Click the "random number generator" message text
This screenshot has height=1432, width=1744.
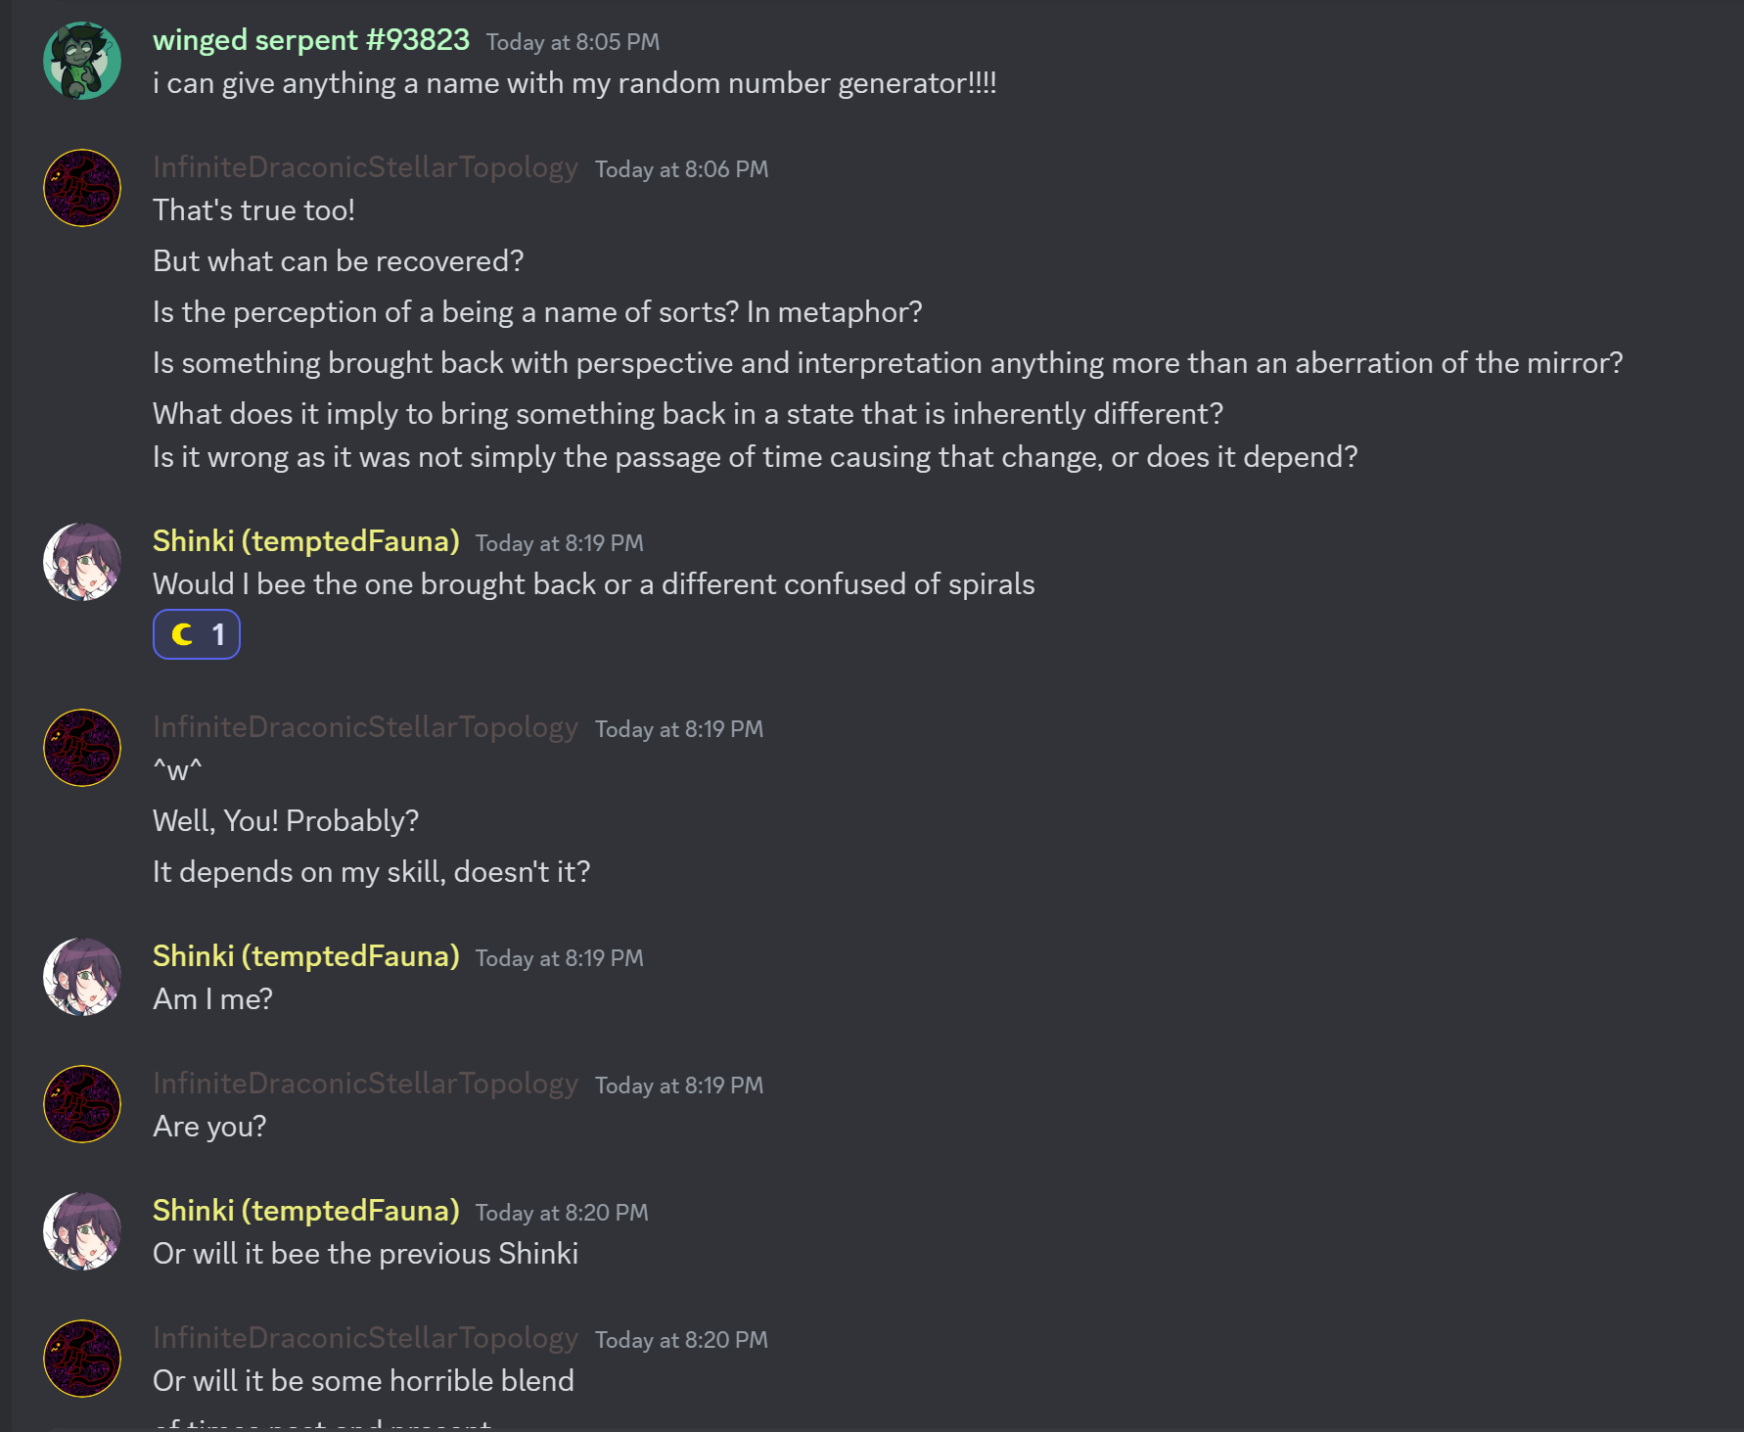click(x=574, y=83)
